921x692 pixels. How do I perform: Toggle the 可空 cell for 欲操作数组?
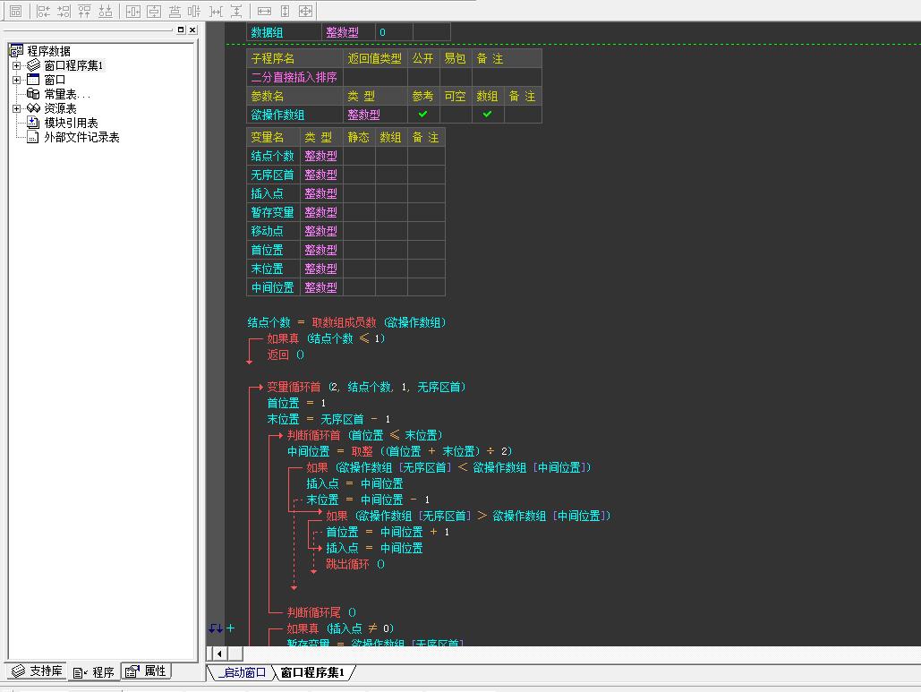[x=456, y=114]
